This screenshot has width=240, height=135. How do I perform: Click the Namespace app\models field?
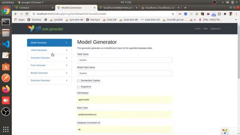point(124,100)
